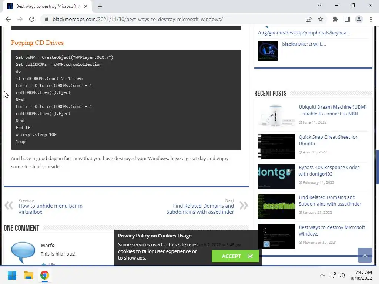Open sidebar Find Related Domains assetfinder post
This screenshot has width=379, height=284.
tap(330, 201)
